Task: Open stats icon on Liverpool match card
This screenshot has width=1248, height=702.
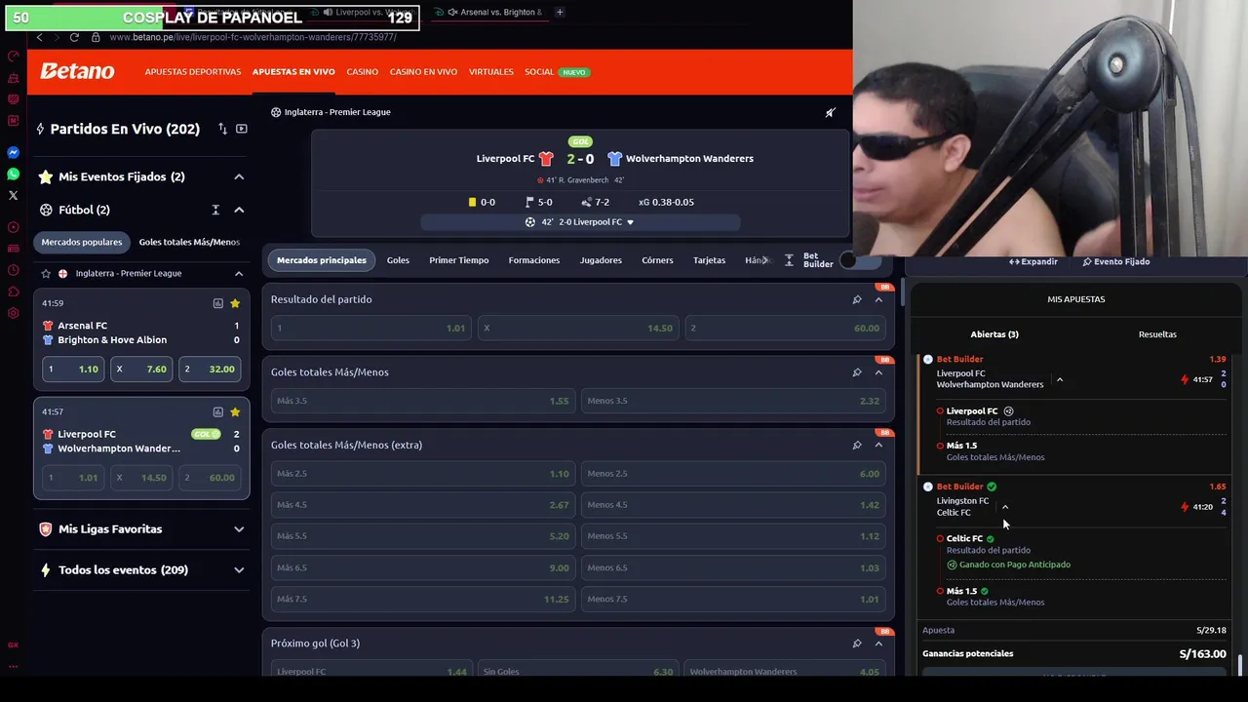Action: pyautogui.click(x=218, y=411)
